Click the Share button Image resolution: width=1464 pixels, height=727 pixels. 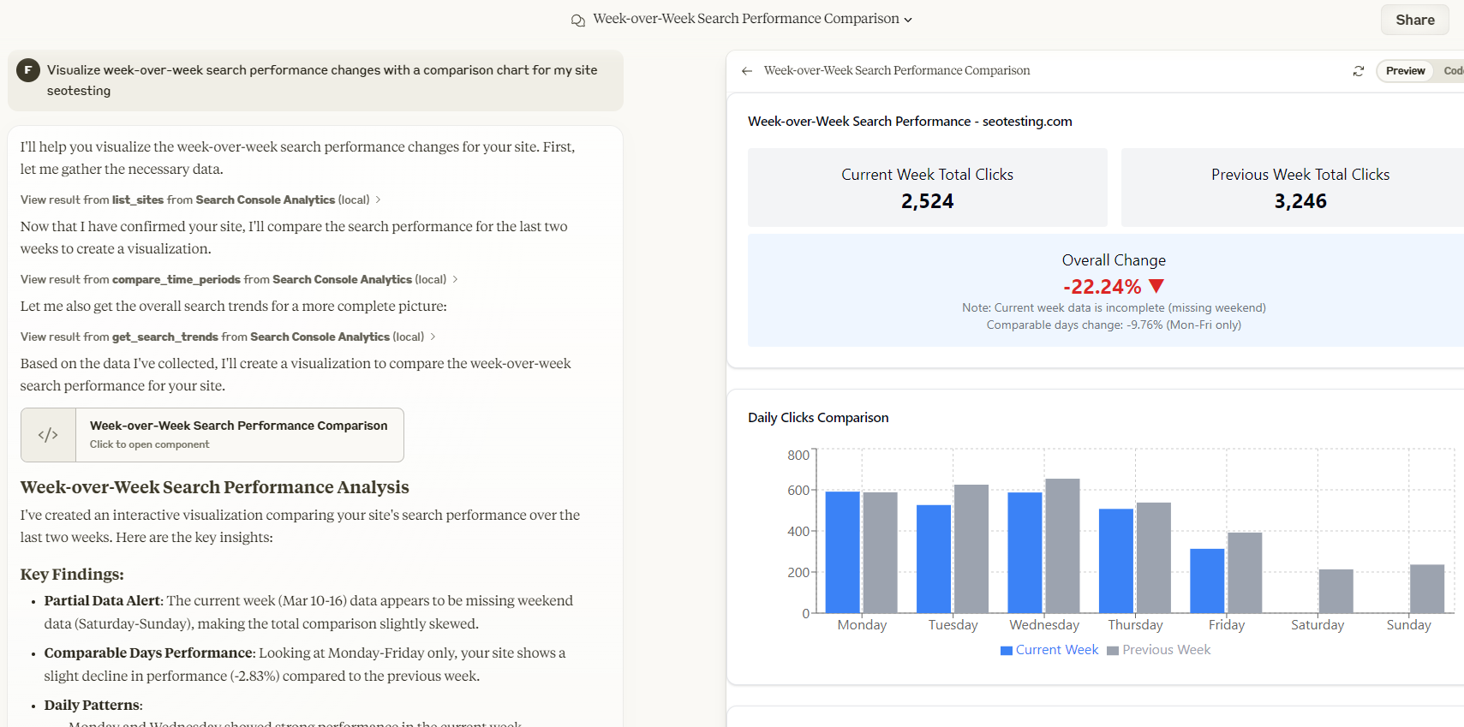point(1414,20)
